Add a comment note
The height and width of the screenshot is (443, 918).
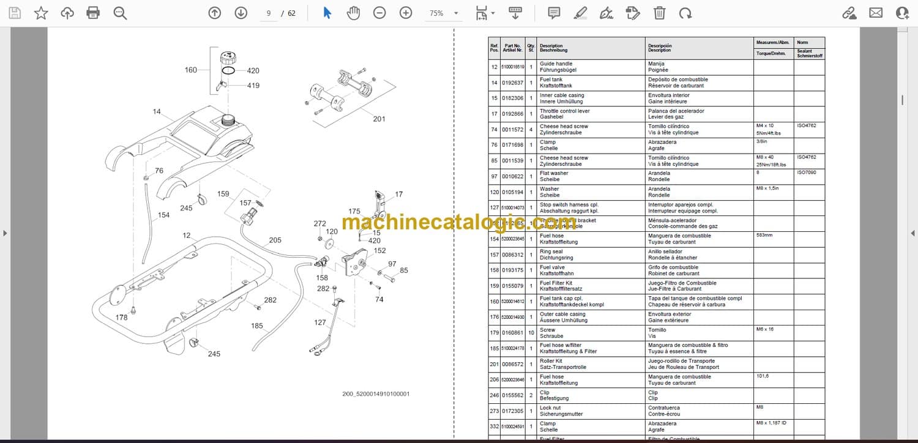(x=554, y=13)
